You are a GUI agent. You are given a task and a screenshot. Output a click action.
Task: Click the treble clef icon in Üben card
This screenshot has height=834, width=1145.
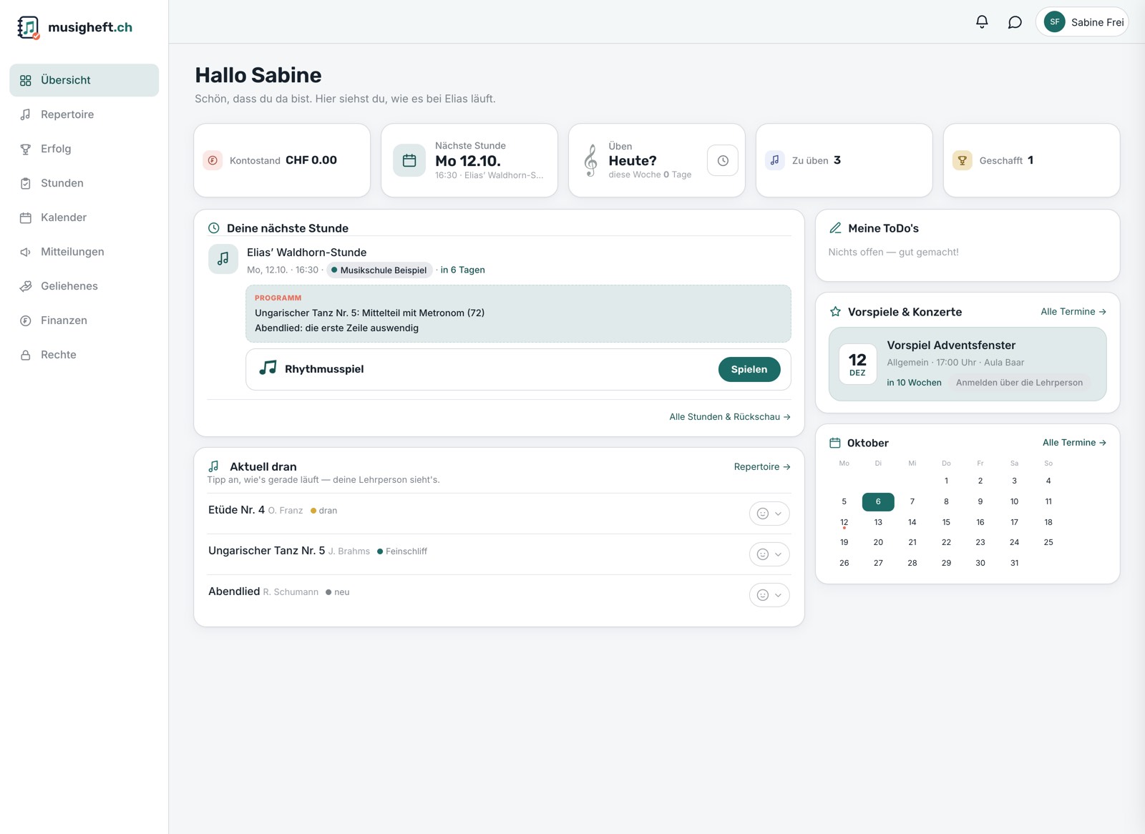pos(590,160)
